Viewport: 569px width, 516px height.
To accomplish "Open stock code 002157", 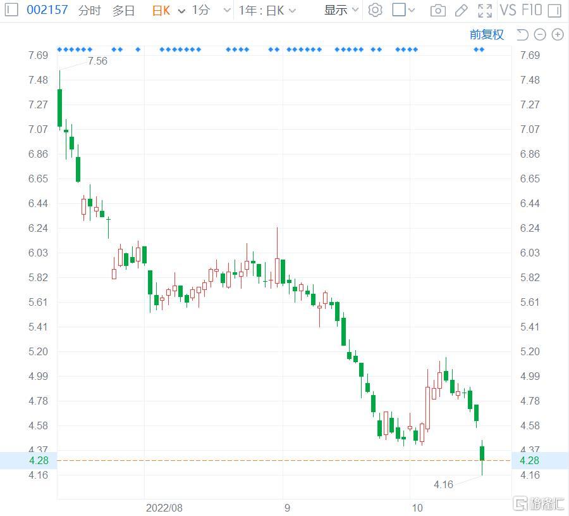I will pyautogui.click(x=47, y=9).
